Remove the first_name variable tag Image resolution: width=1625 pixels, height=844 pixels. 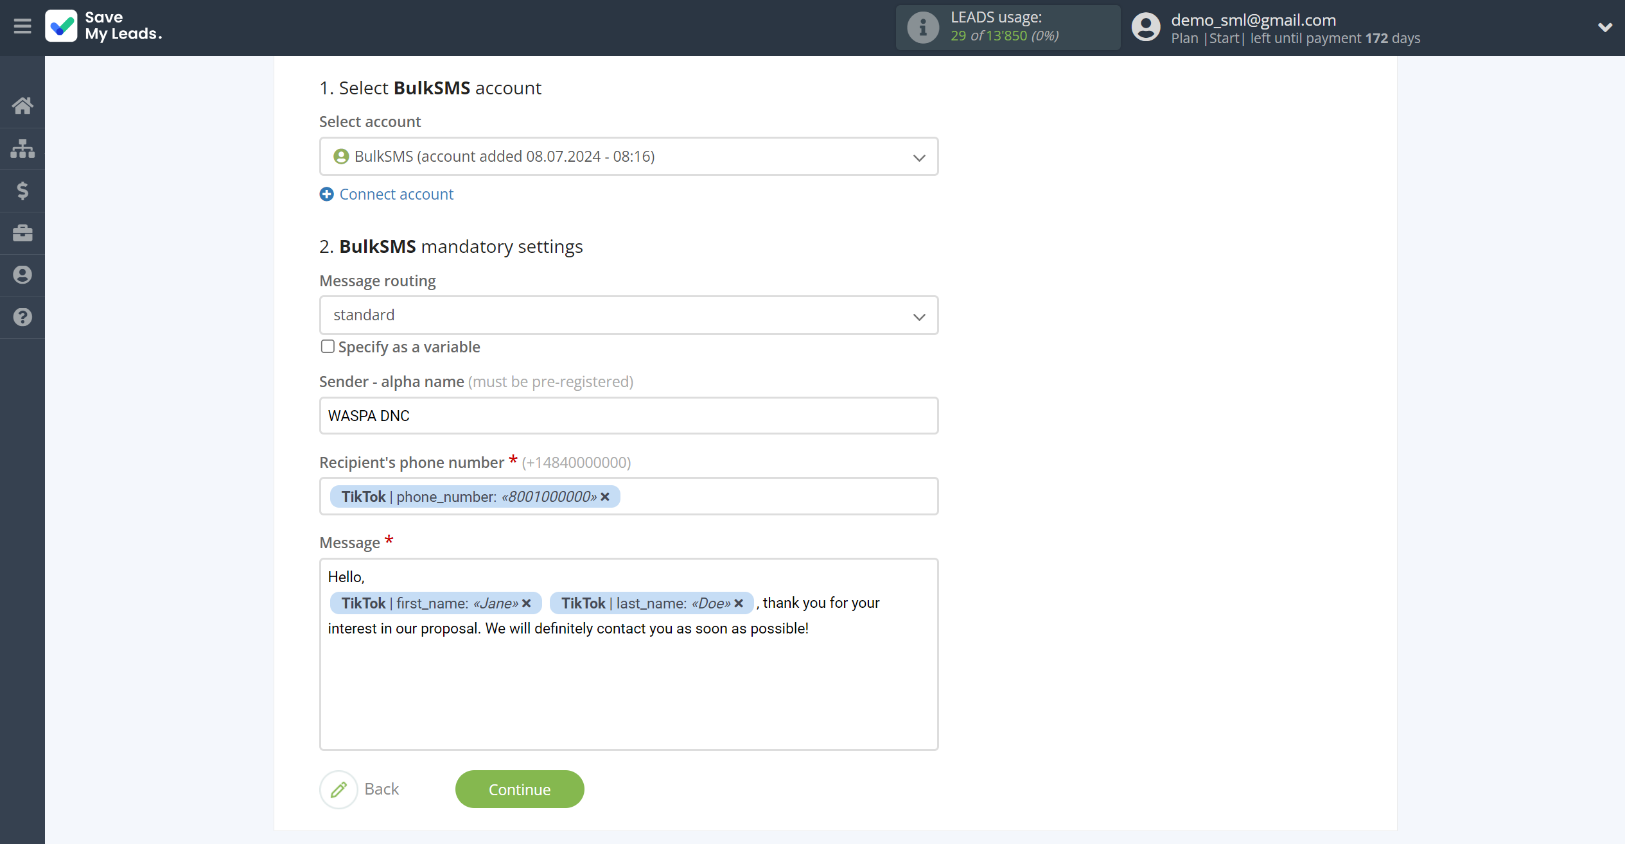[x=527, y=603]
